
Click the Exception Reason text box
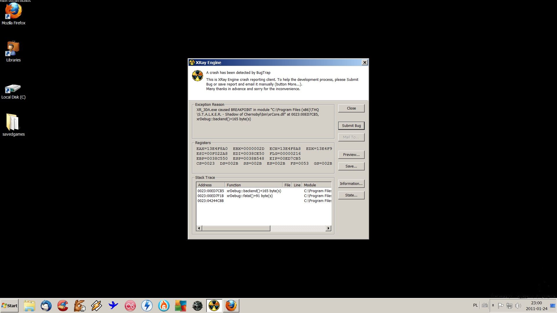pos(263,122)
